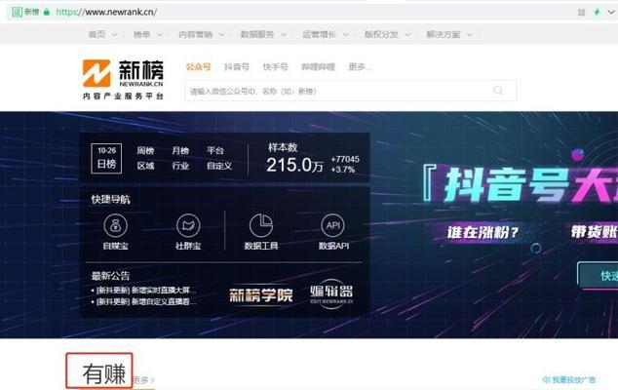Open the 数据工具 pie chart icon
This screenshot has width=618, height=390.
261,225
